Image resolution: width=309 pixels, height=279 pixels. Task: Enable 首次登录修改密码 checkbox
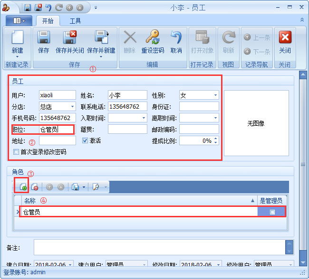pyautogui.click(x=16, y=152)
